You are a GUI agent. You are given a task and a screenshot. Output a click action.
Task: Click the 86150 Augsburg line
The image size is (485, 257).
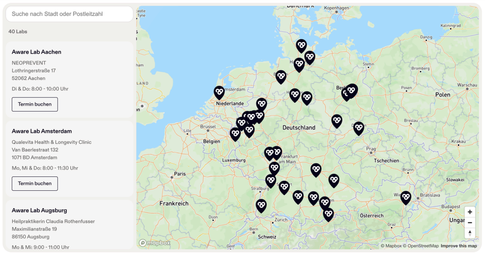tap(31, 237)
